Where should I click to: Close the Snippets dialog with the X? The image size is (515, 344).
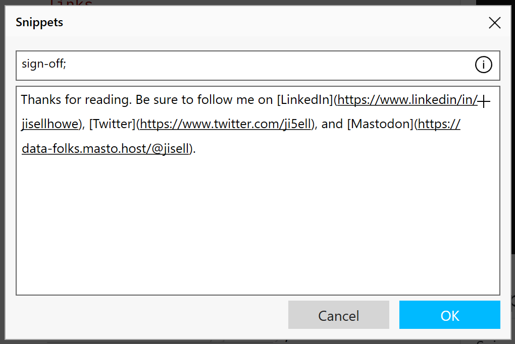[494, 23]
